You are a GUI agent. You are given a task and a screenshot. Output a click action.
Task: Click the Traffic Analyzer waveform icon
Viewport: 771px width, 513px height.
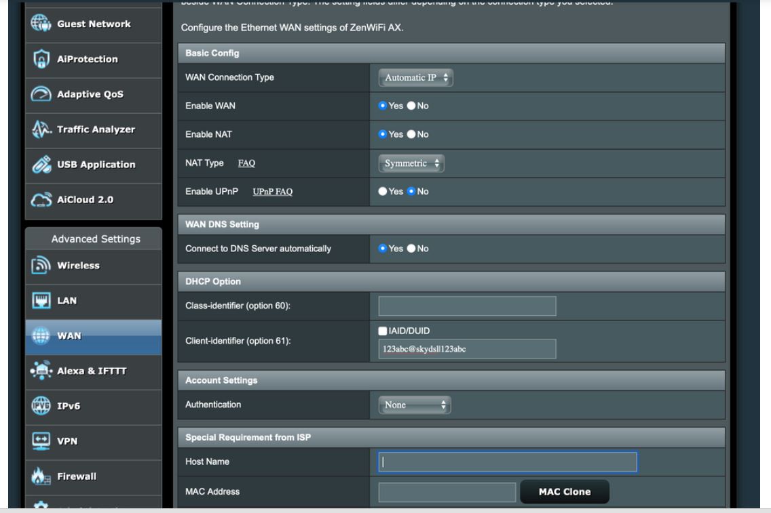point(41,129)
